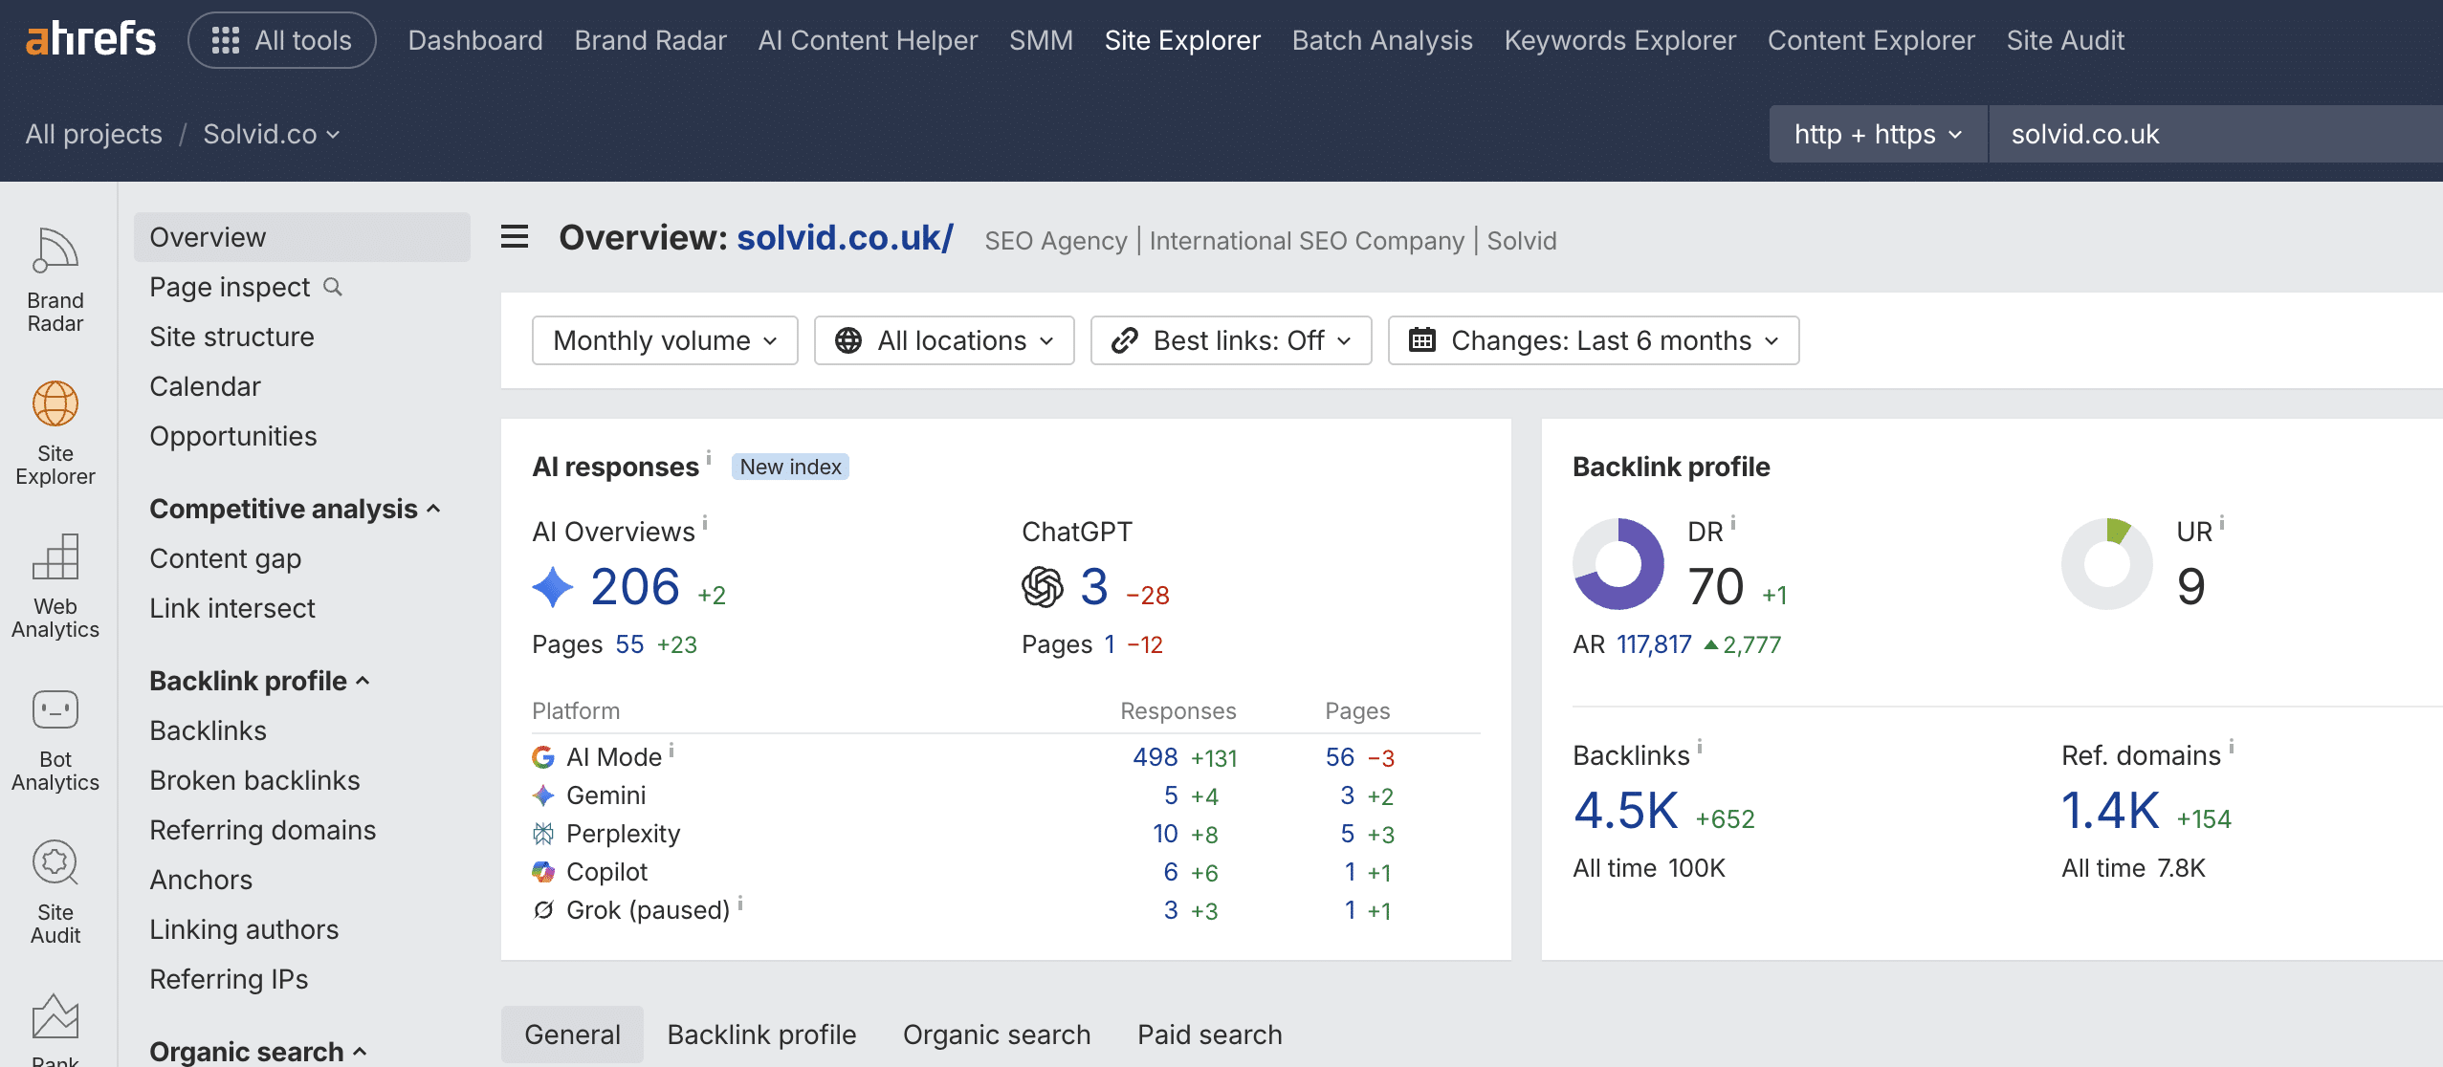Click the info icon beside Backlinks metric
2443x1067 pixels.
coord(1700,747)
